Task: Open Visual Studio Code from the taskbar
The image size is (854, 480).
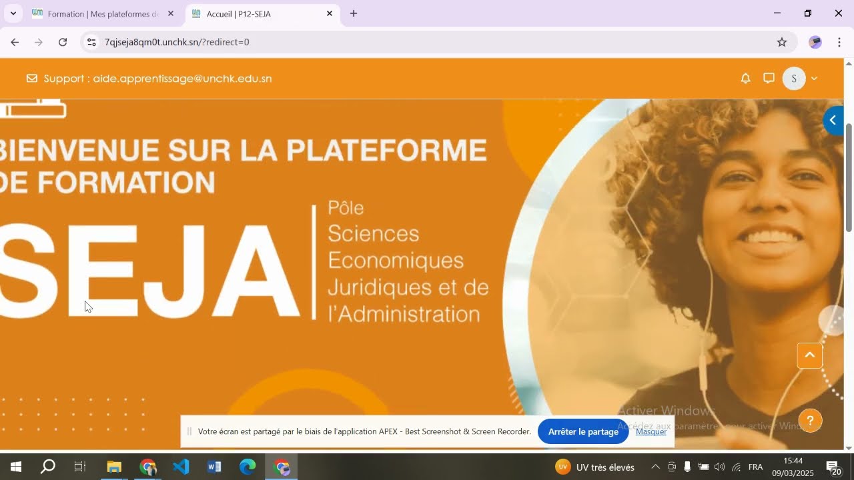Action: coord(181,467)
